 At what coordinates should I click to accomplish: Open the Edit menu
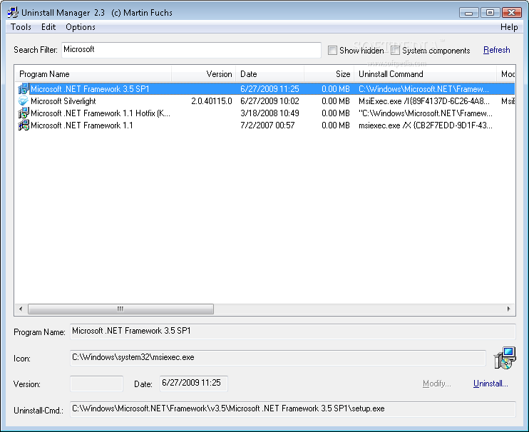48,27
